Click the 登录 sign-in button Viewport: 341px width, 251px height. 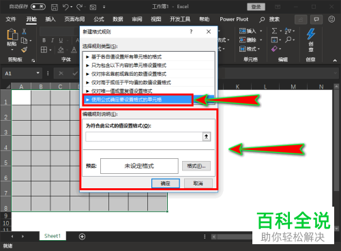[x=256, y=7]
